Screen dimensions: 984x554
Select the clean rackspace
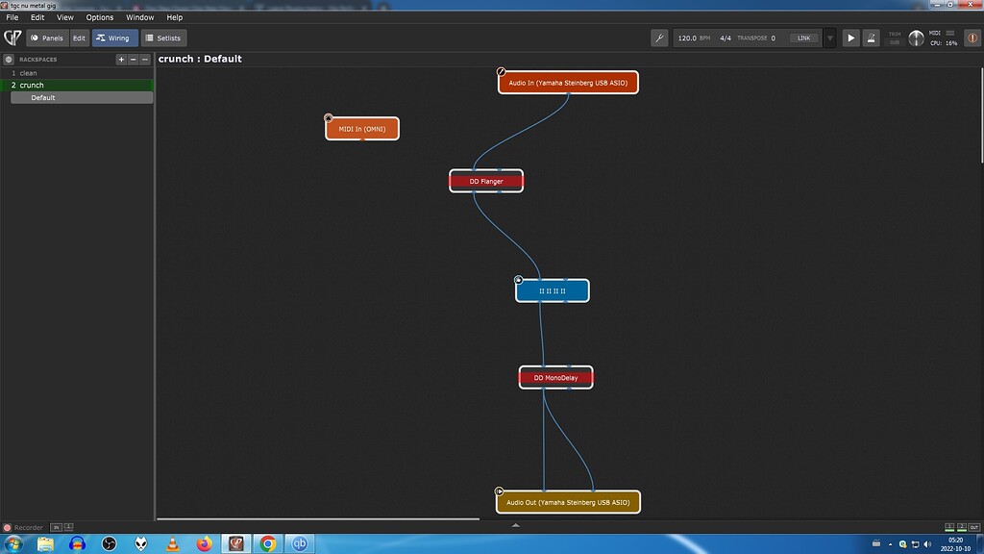tap(29, 73)
